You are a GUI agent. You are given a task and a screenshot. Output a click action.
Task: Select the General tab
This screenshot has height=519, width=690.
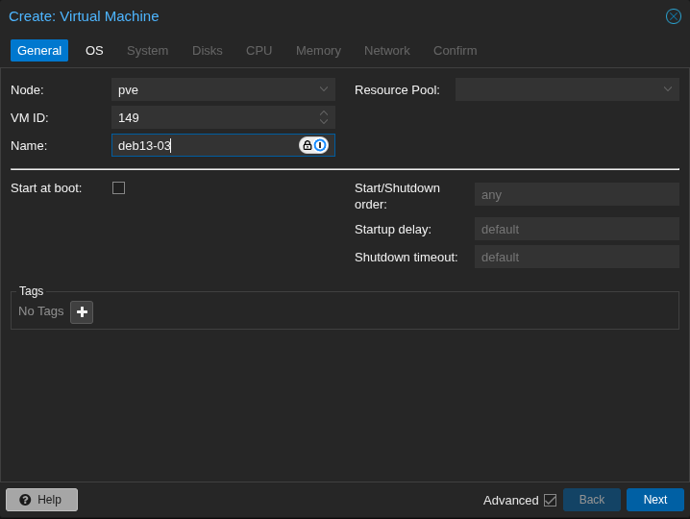click(x=39, y=51)
